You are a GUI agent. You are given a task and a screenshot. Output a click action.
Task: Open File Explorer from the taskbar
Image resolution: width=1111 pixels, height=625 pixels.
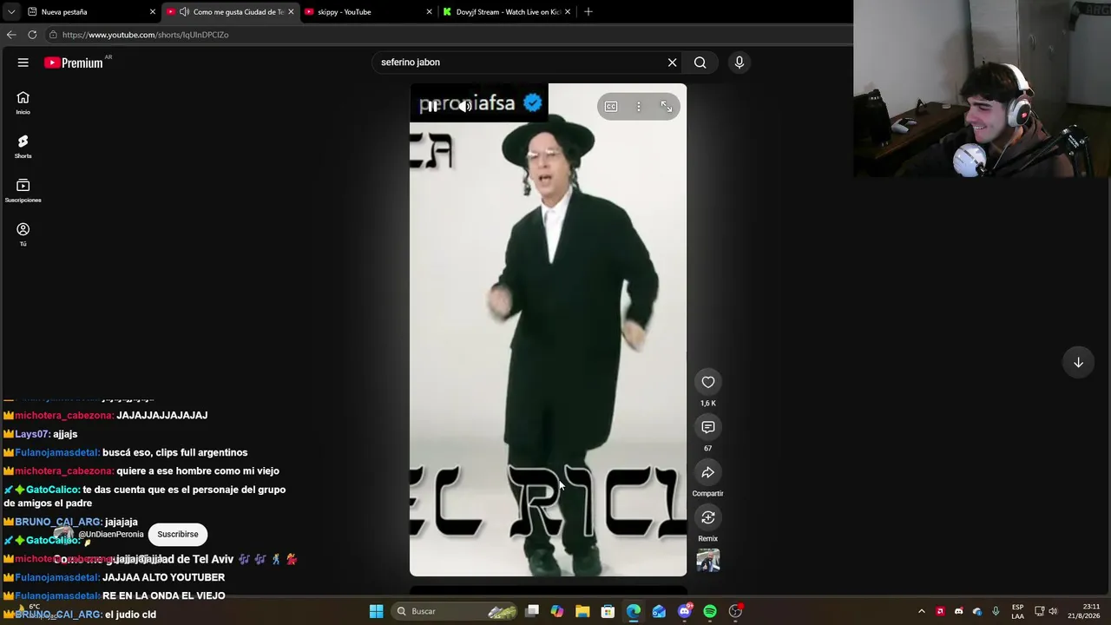582,612
